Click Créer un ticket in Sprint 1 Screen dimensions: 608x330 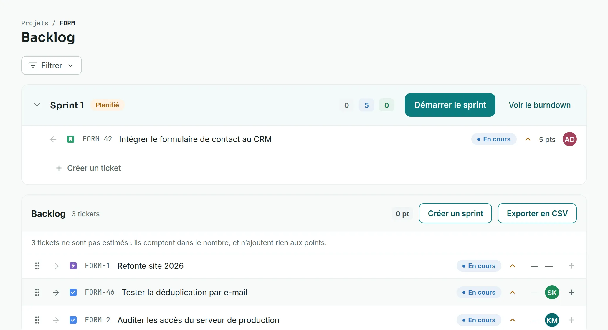point(88,168)
